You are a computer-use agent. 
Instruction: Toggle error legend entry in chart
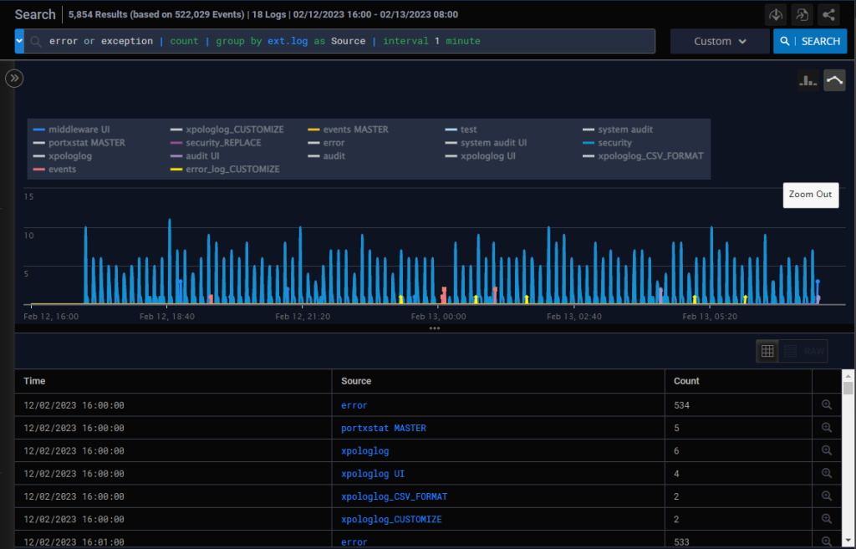click(327, 142)
